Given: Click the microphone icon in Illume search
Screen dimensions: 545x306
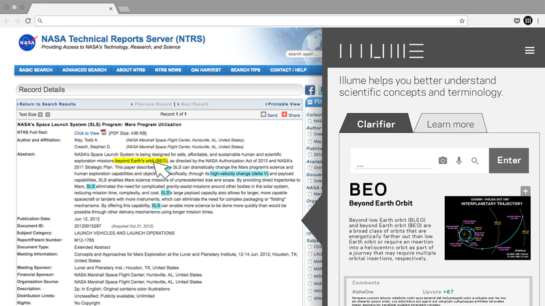Looking at the screenshot, I should pos(459,160).
